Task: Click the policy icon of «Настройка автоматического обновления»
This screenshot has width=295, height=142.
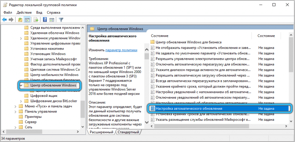Action: point(153,109)
